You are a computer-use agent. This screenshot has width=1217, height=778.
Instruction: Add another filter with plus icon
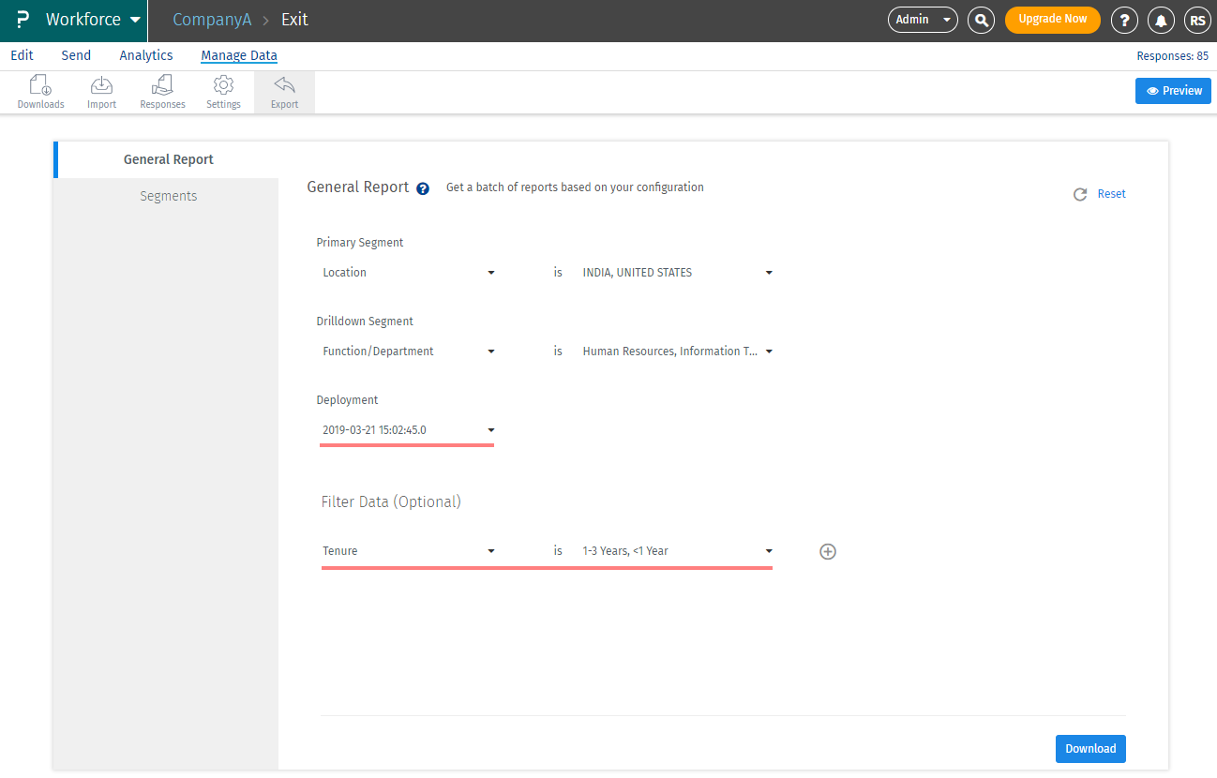(x=828, y=551)
